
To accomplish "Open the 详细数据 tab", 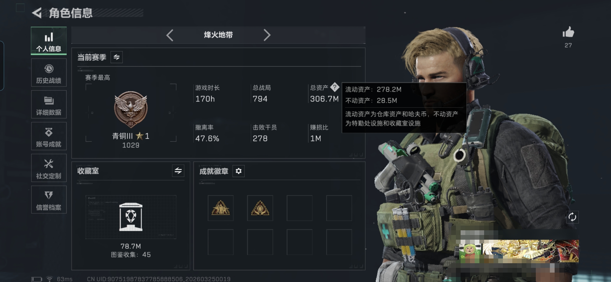I will pyautogui.click(x=49, y=104).
